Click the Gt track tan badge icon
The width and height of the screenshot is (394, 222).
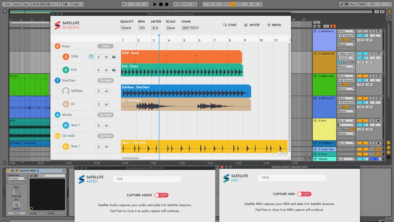click(66, 104)
